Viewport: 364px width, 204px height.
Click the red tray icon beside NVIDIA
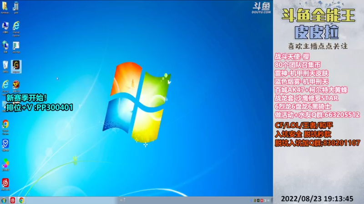point(262,200)
